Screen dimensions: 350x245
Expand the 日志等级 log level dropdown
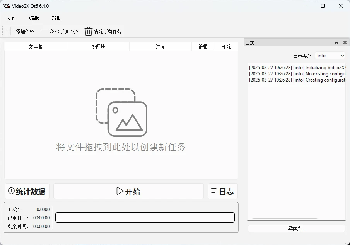pyautogui.click(x=330, y=56)
